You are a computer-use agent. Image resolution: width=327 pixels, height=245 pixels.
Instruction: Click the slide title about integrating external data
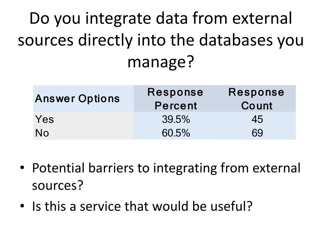161,40
